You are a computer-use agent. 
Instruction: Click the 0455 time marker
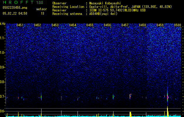pos(90,25)
